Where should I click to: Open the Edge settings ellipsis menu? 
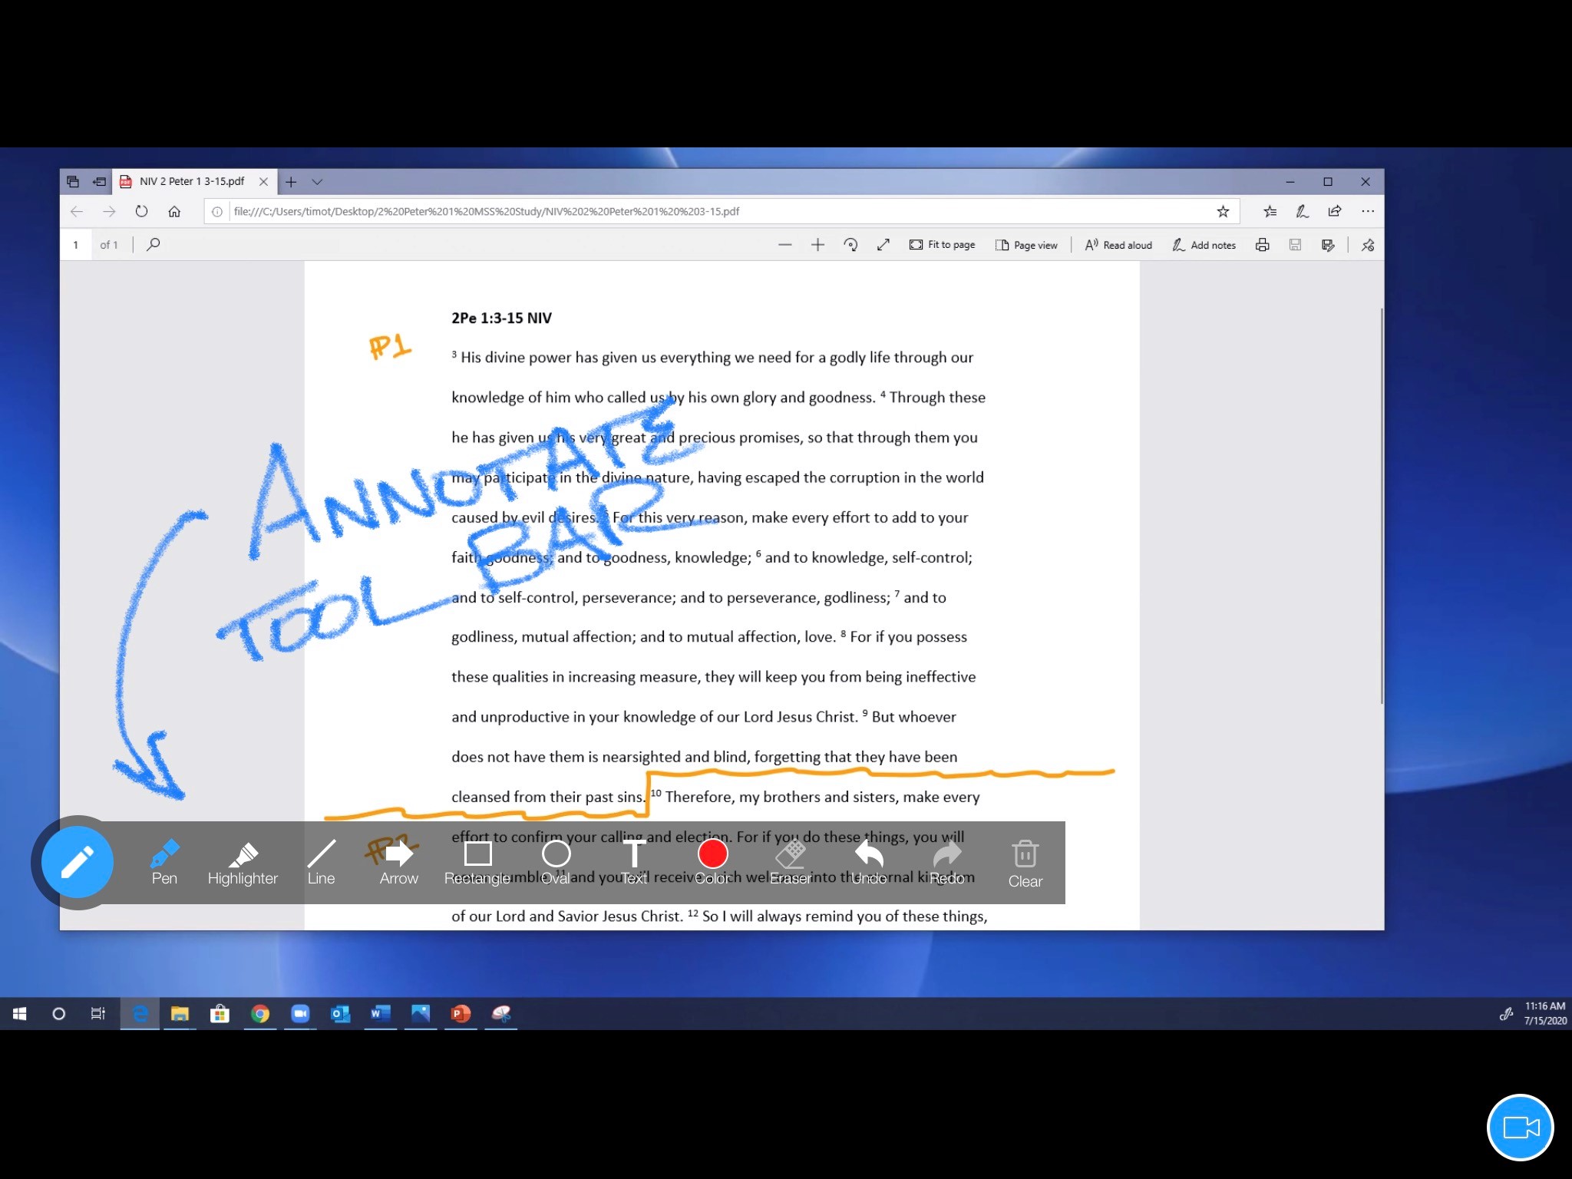[x=1367, y=211]
